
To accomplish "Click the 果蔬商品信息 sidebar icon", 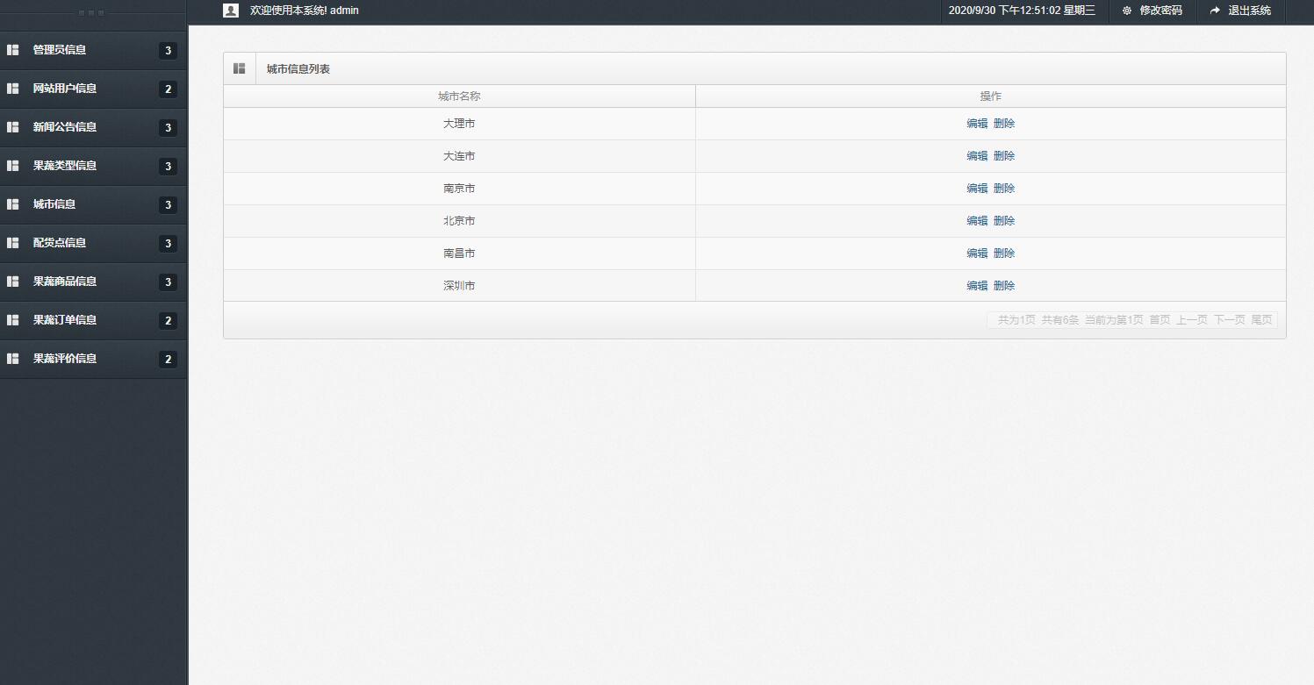I will [13, 282].
